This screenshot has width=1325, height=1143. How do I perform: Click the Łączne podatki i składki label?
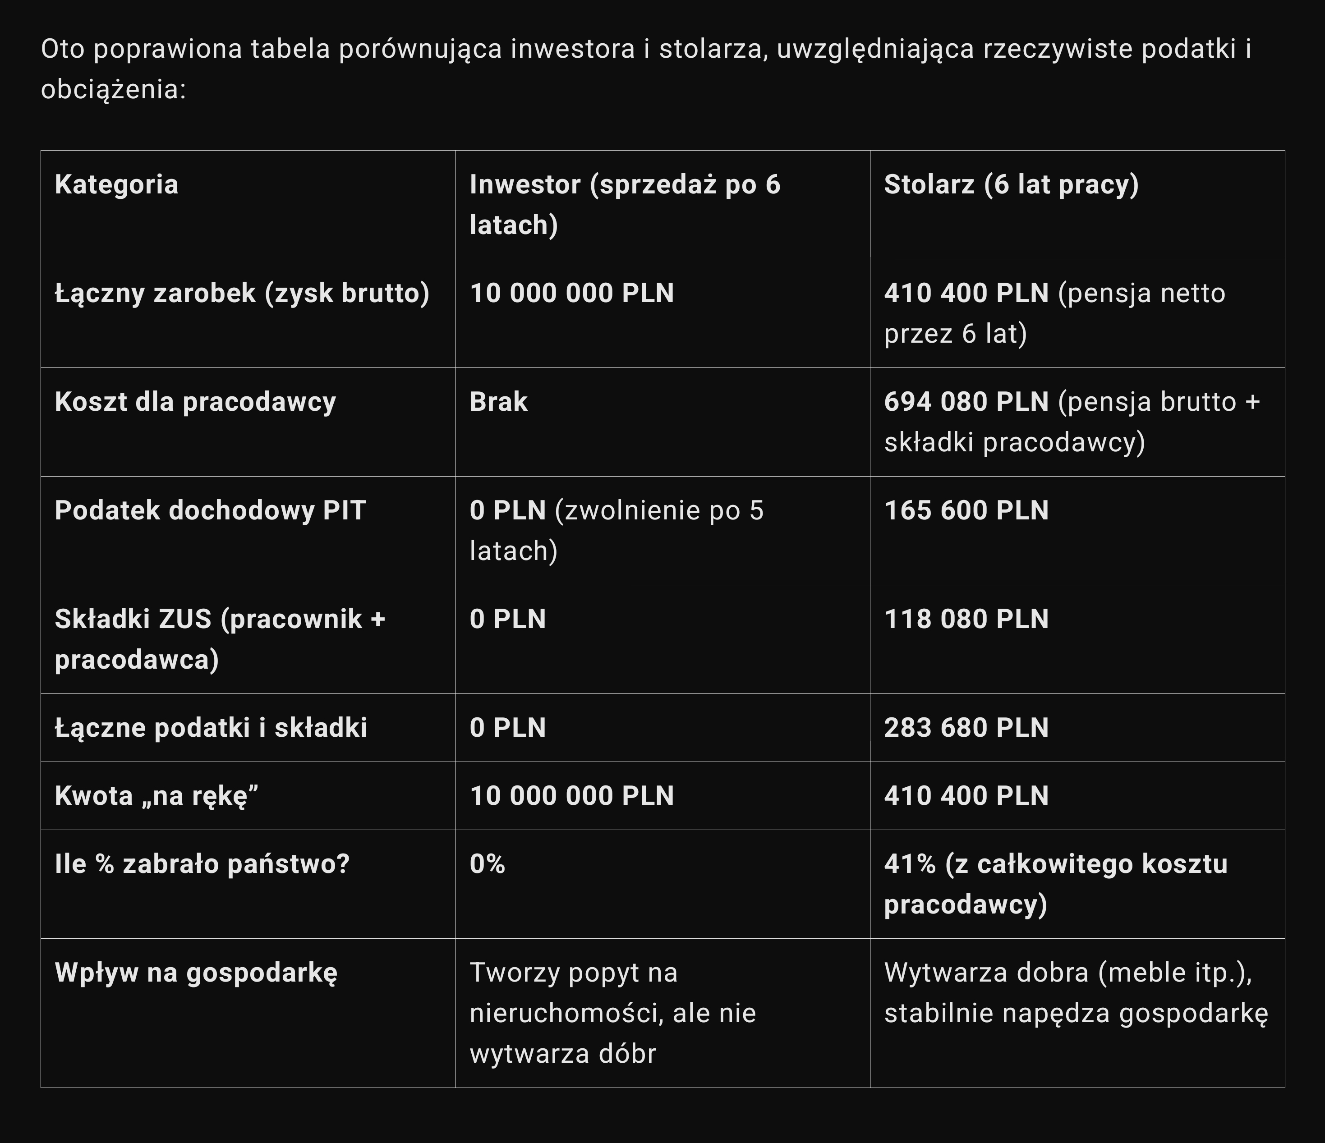tap(211, 728)
